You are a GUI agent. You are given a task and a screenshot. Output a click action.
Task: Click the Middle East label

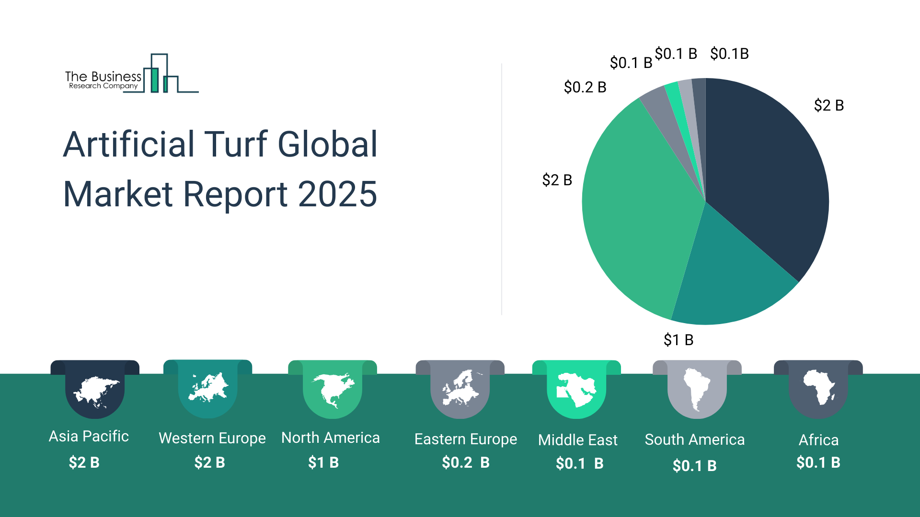click(x=577, y=440)
